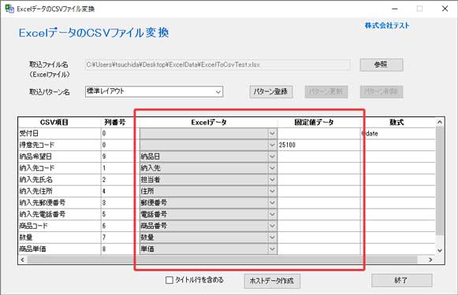Click the fixed value cell in 受付日 row
The image size is (458, 295).
click(318, 134)
